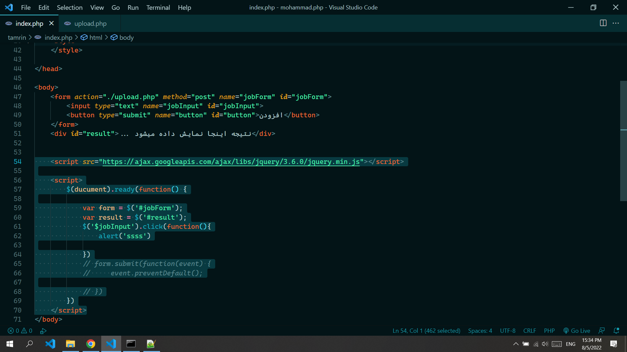Open Google Chrome from taskbar
Image resolution: width=627 pixels, height=352 pixels.
[x=91, y=344]
